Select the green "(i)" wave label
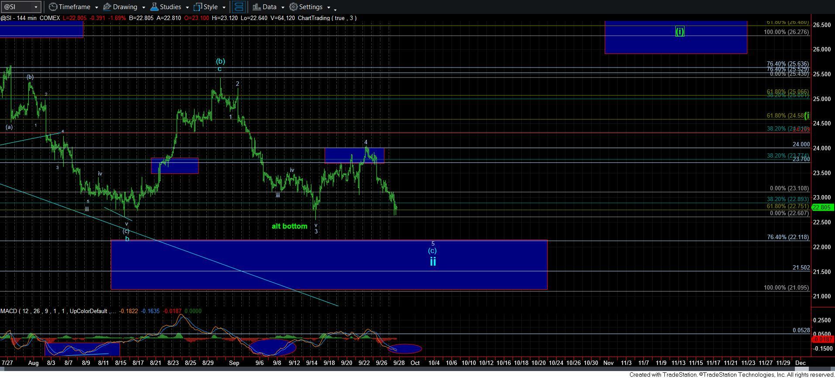This screenshot has width=835, height=378. [x=680, y=31]
